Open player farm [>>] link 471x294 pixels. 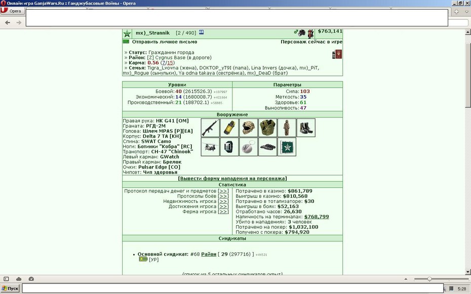tap(223, 212)
